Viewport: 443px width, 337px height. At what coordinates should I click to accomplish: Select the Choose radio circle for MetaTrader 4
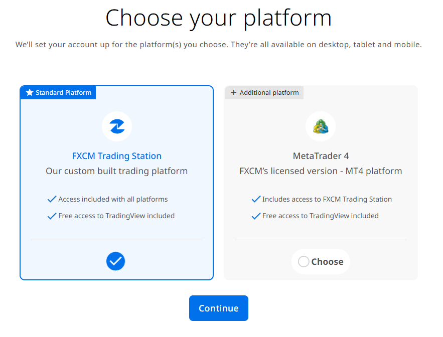(x=304, y=262)
